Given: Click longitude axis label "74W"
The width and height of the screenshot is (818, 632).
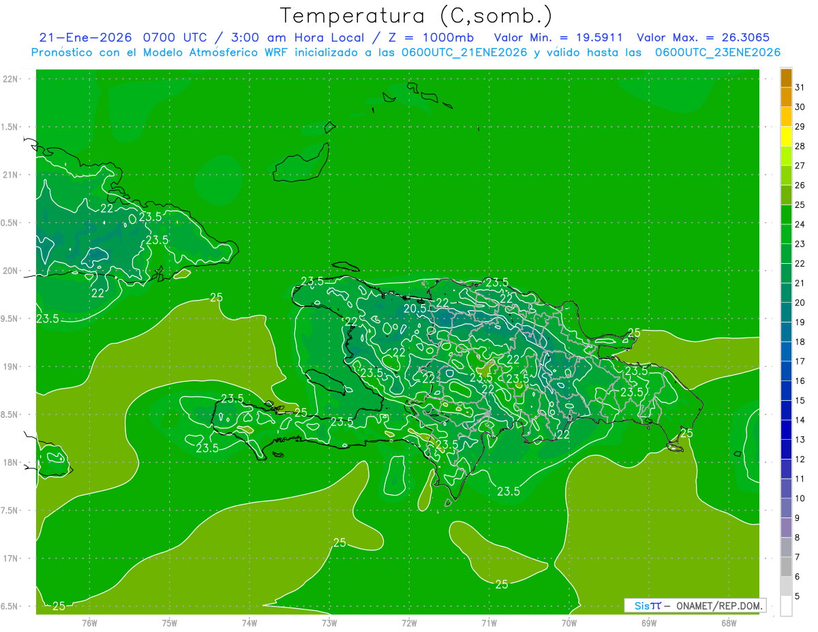Looking at the screenshot, I should 249,622.
